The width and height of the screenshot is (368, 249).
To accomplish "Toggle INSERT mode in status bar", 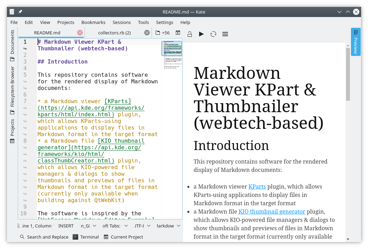I will point(66,226).
